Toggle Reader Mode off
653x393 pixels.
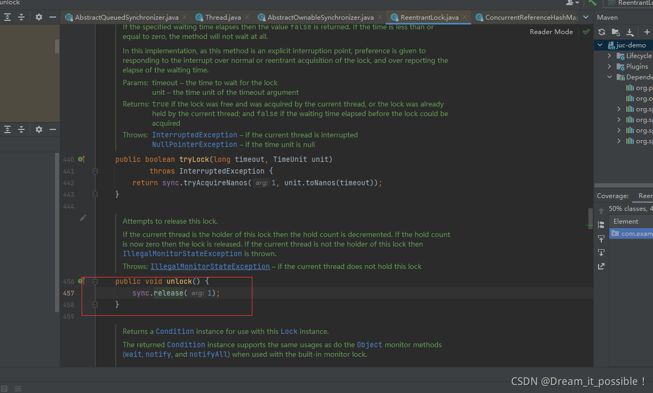(x=551, y=31)
